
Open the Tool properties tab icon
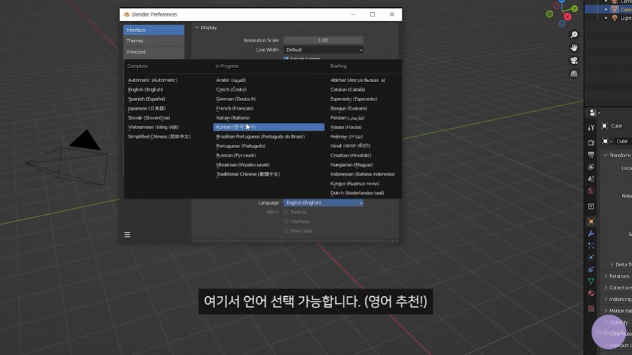click(591, 128)
